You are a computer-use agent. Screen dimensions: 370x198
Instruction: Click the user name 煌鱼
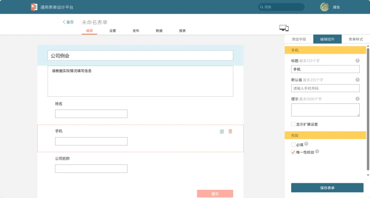336,7
